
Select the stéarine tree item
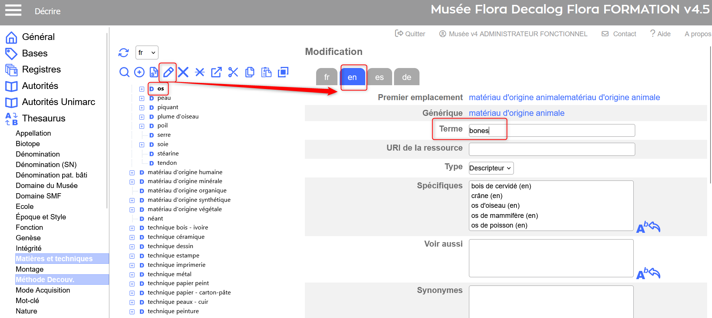pyautogui.click(x=168, y=154)
